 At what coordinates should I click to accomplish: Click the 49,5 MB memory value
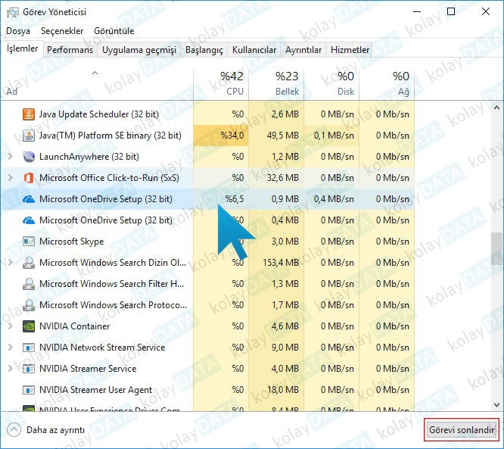[283, 136]
